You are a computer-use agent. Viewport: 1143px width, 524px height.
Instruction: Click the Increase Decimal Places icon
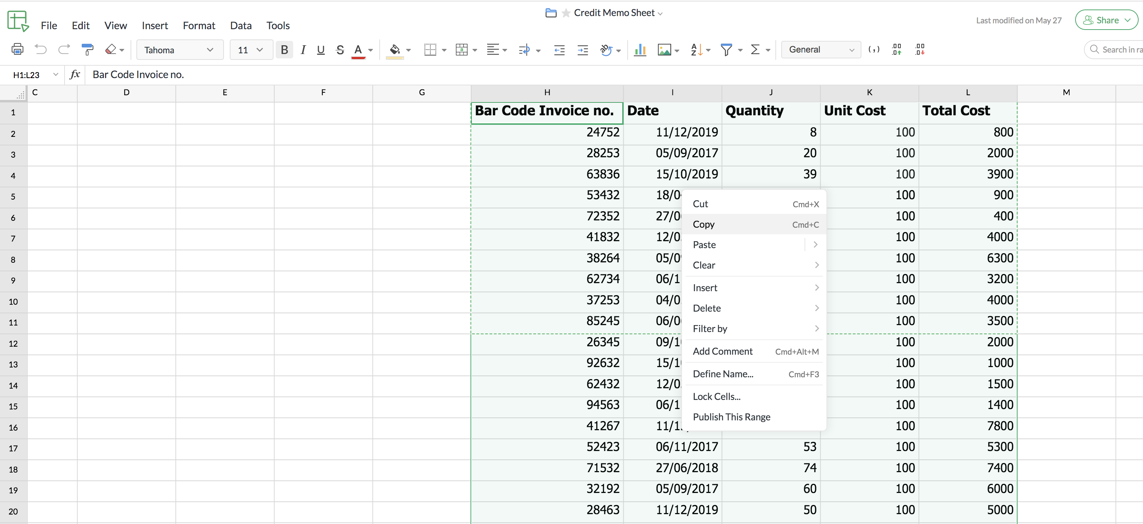point(897,49)
